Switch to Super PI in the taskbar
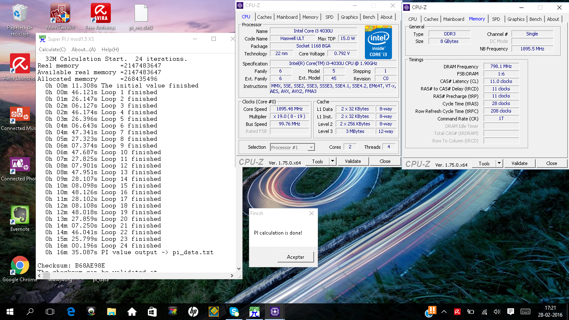The height and width of the screenshot is (320, 569). tap(254, 311)
